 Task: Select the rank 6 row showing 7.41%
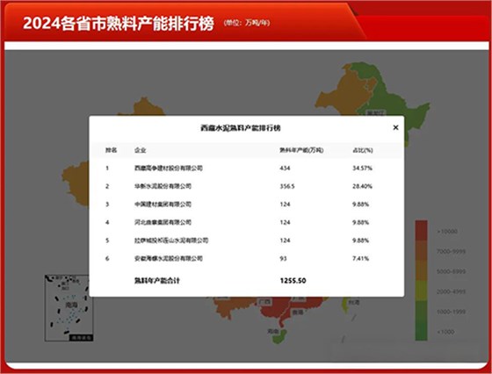click(247, 259)
